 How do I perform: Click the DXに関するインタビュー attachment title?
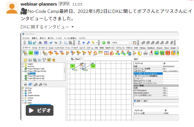tap(45, 27)
